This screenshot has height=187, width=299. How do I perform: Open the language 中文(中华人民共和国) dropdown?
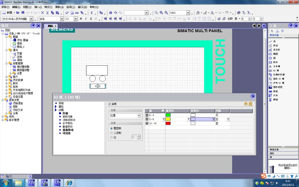click(31, 19)
